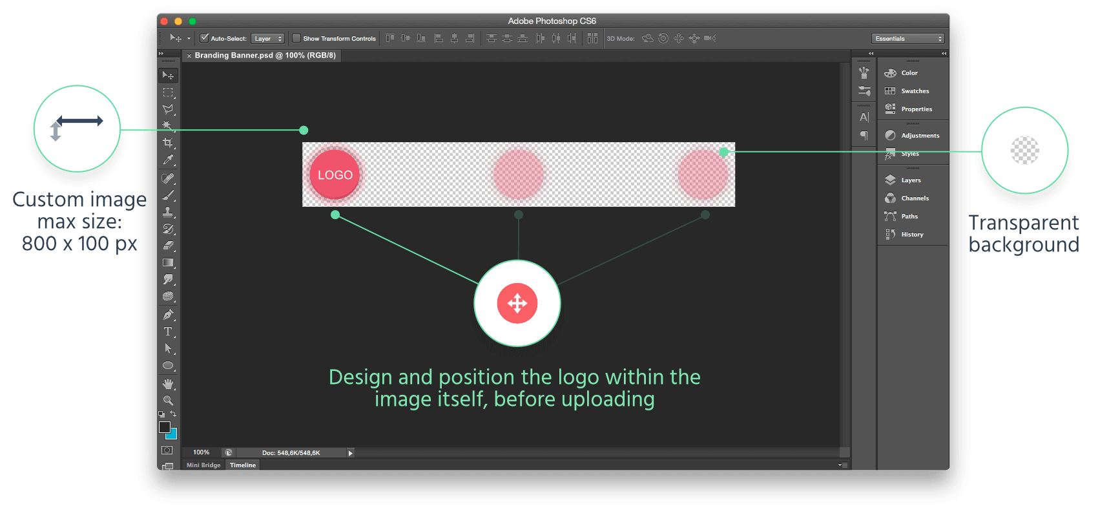Screen dimensions: 1098x517
Task: Click the status bar export icon
Action: pyautogui.click(x=228, y=453)
